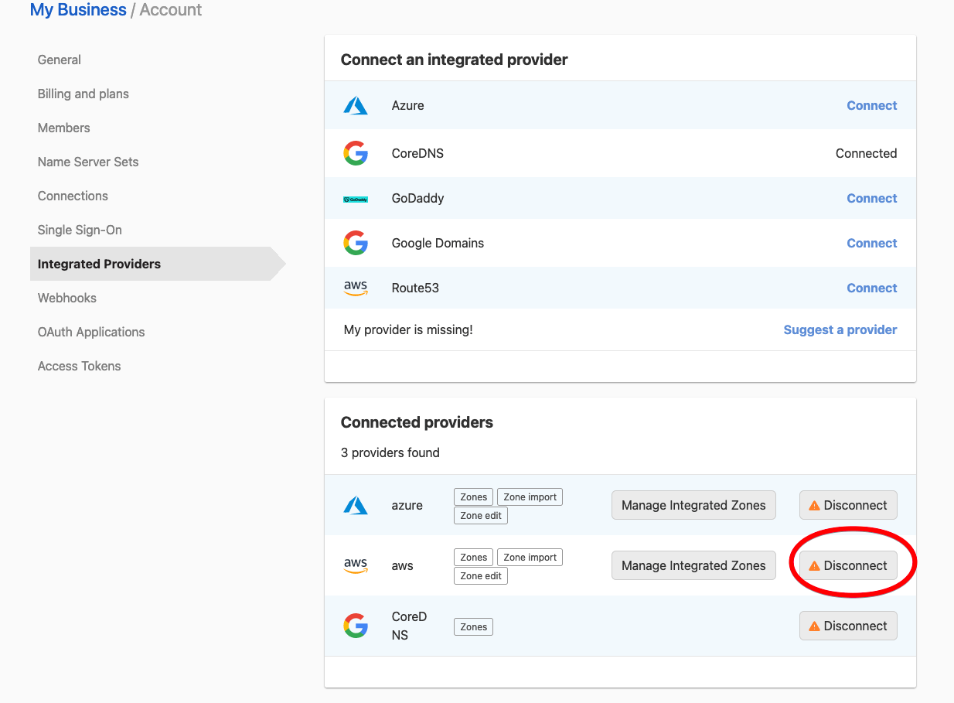Click the GoDaddy logo icon

click(x=356, y=198)
